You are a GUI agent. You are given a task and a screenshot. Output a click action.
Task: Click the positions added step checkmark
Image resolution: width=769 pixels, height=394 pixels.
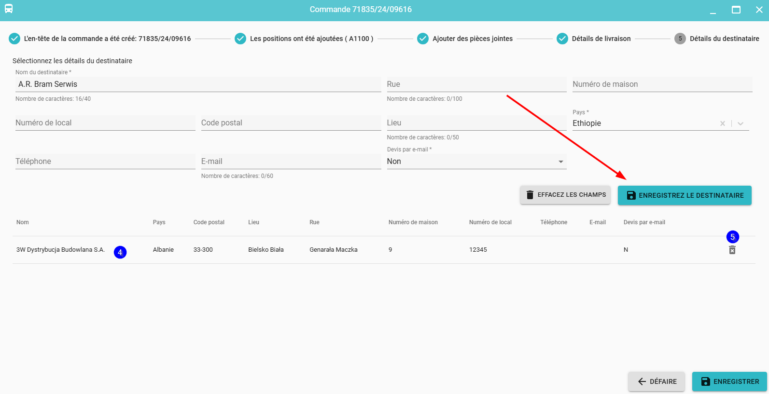[240, 39]
